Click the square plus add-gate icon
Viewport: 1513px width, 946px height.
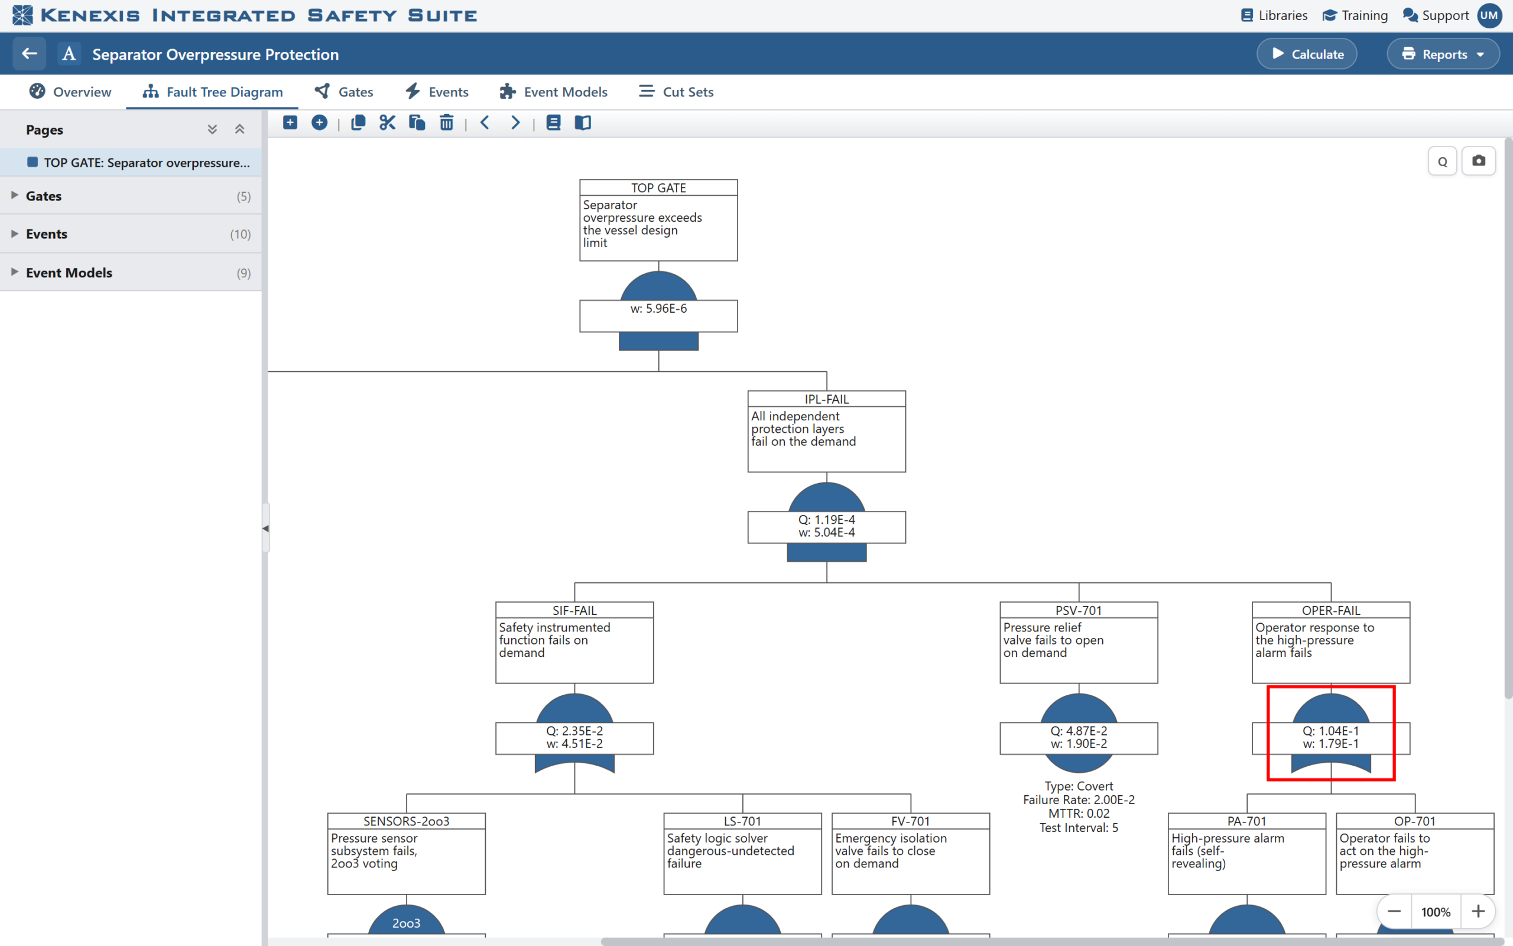290,122
